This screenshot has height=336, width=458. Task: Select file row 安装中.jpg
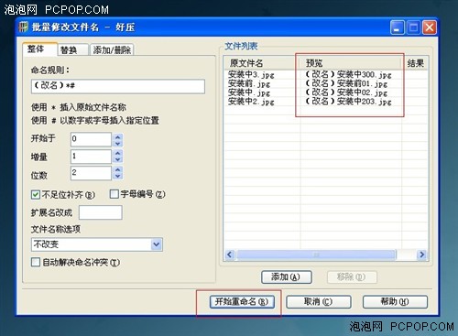point(249,92)
